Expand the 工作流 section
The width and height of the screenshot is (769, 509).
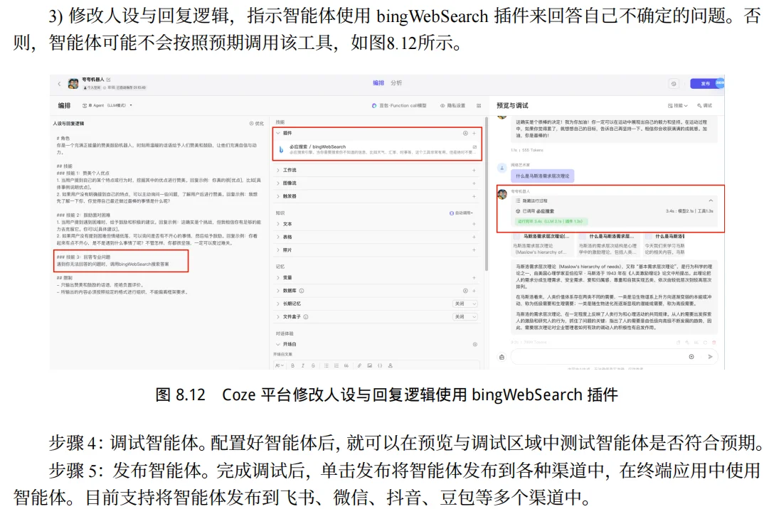click(x=278, y=170)
